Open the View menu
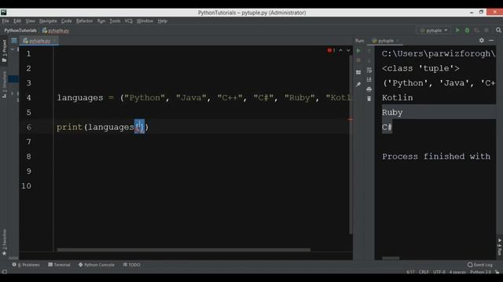 pos(30,21)
